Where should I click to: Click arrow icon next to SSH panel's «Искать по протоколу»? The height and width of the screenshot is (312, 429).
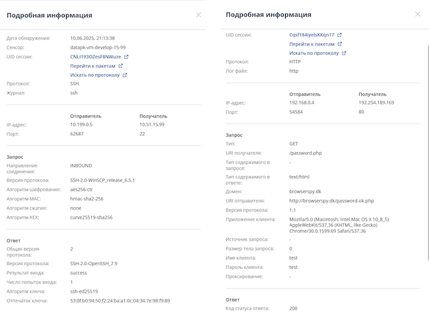pyautogui.click(x=124, y=75)
